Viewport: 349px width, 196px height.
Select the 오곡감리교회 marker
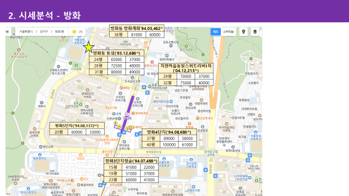click(133, 78)
